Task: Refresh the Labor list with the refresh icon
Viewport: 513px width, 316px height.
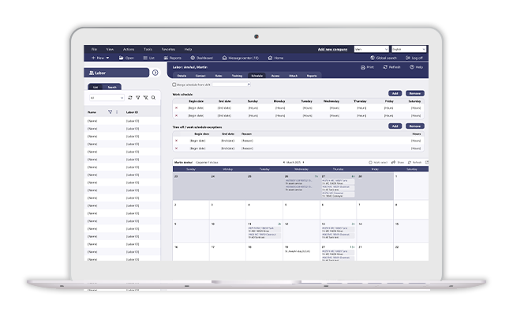Action: [130, 97]
